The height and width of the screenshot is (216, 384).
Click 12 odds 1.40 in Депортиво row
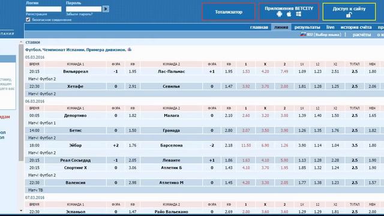tap(317, 116)
